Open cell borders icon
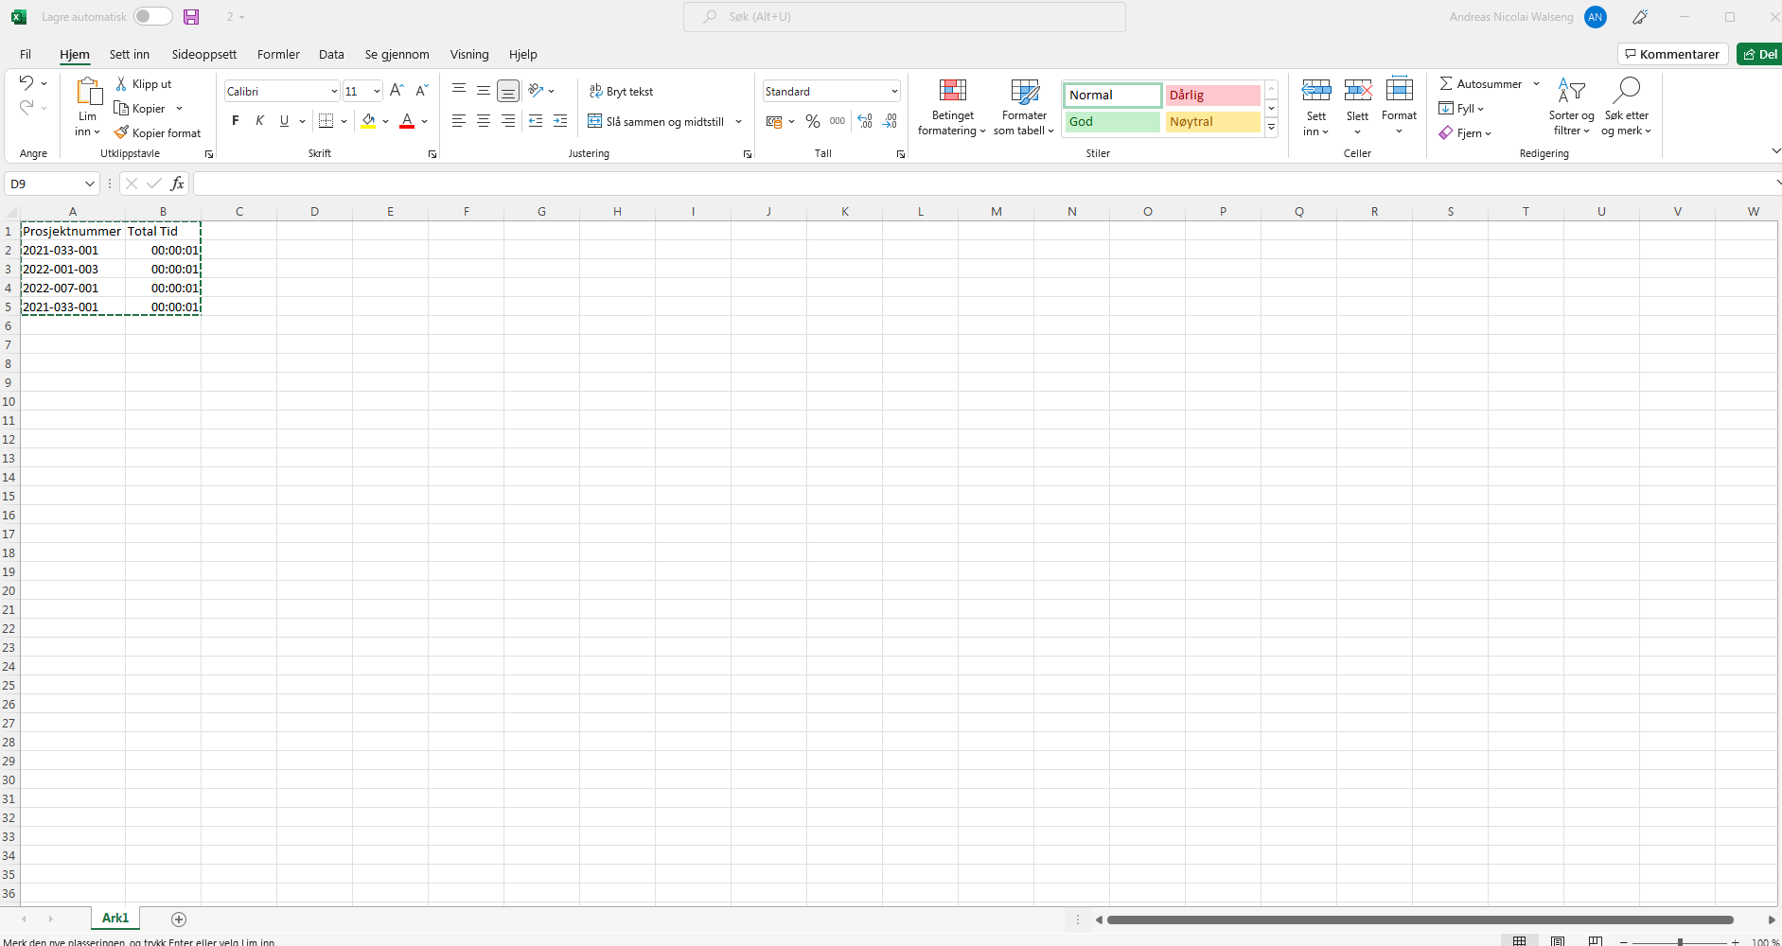Image resolution: width=1782 pixels, height=946 pixels. pyautogui.click(x=326, y=121)
